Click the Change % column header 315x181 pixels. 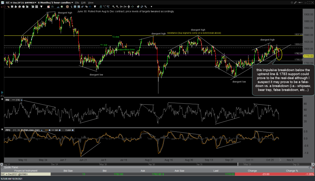(292, 171)
